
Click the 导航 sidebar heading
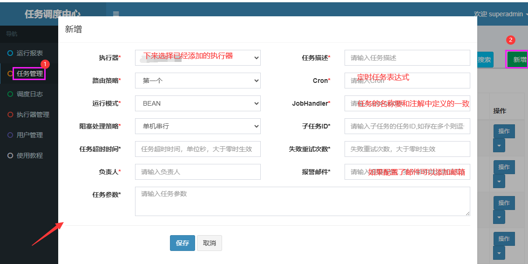(x=12, y=34)
